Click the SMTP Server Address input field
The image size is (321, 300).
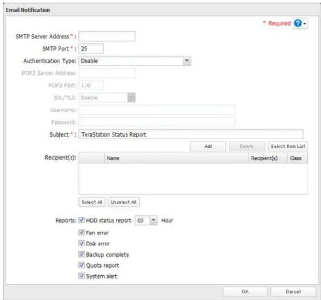(107, 36)
